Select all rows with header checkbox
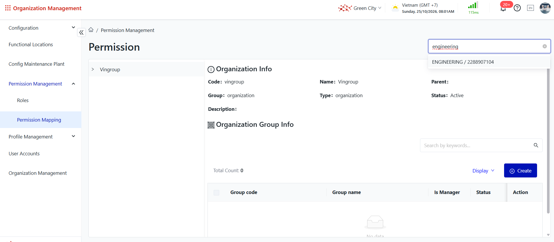Image resolution: width=554 pixels, height=242 pixels. click(x=216, y=193)
